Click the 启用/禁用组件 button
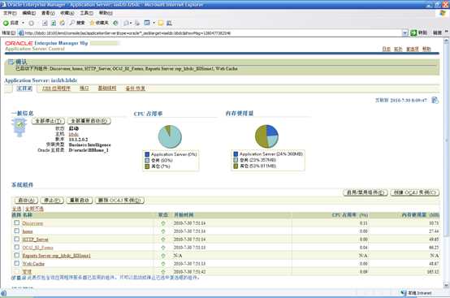 click(366, 192)
